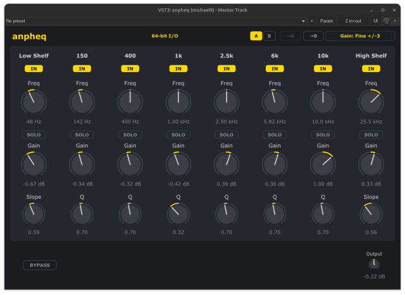Viewport: 405px width, 295px height.
Task: Click the Low Shelf Slope knob
Action: (34, 214)
